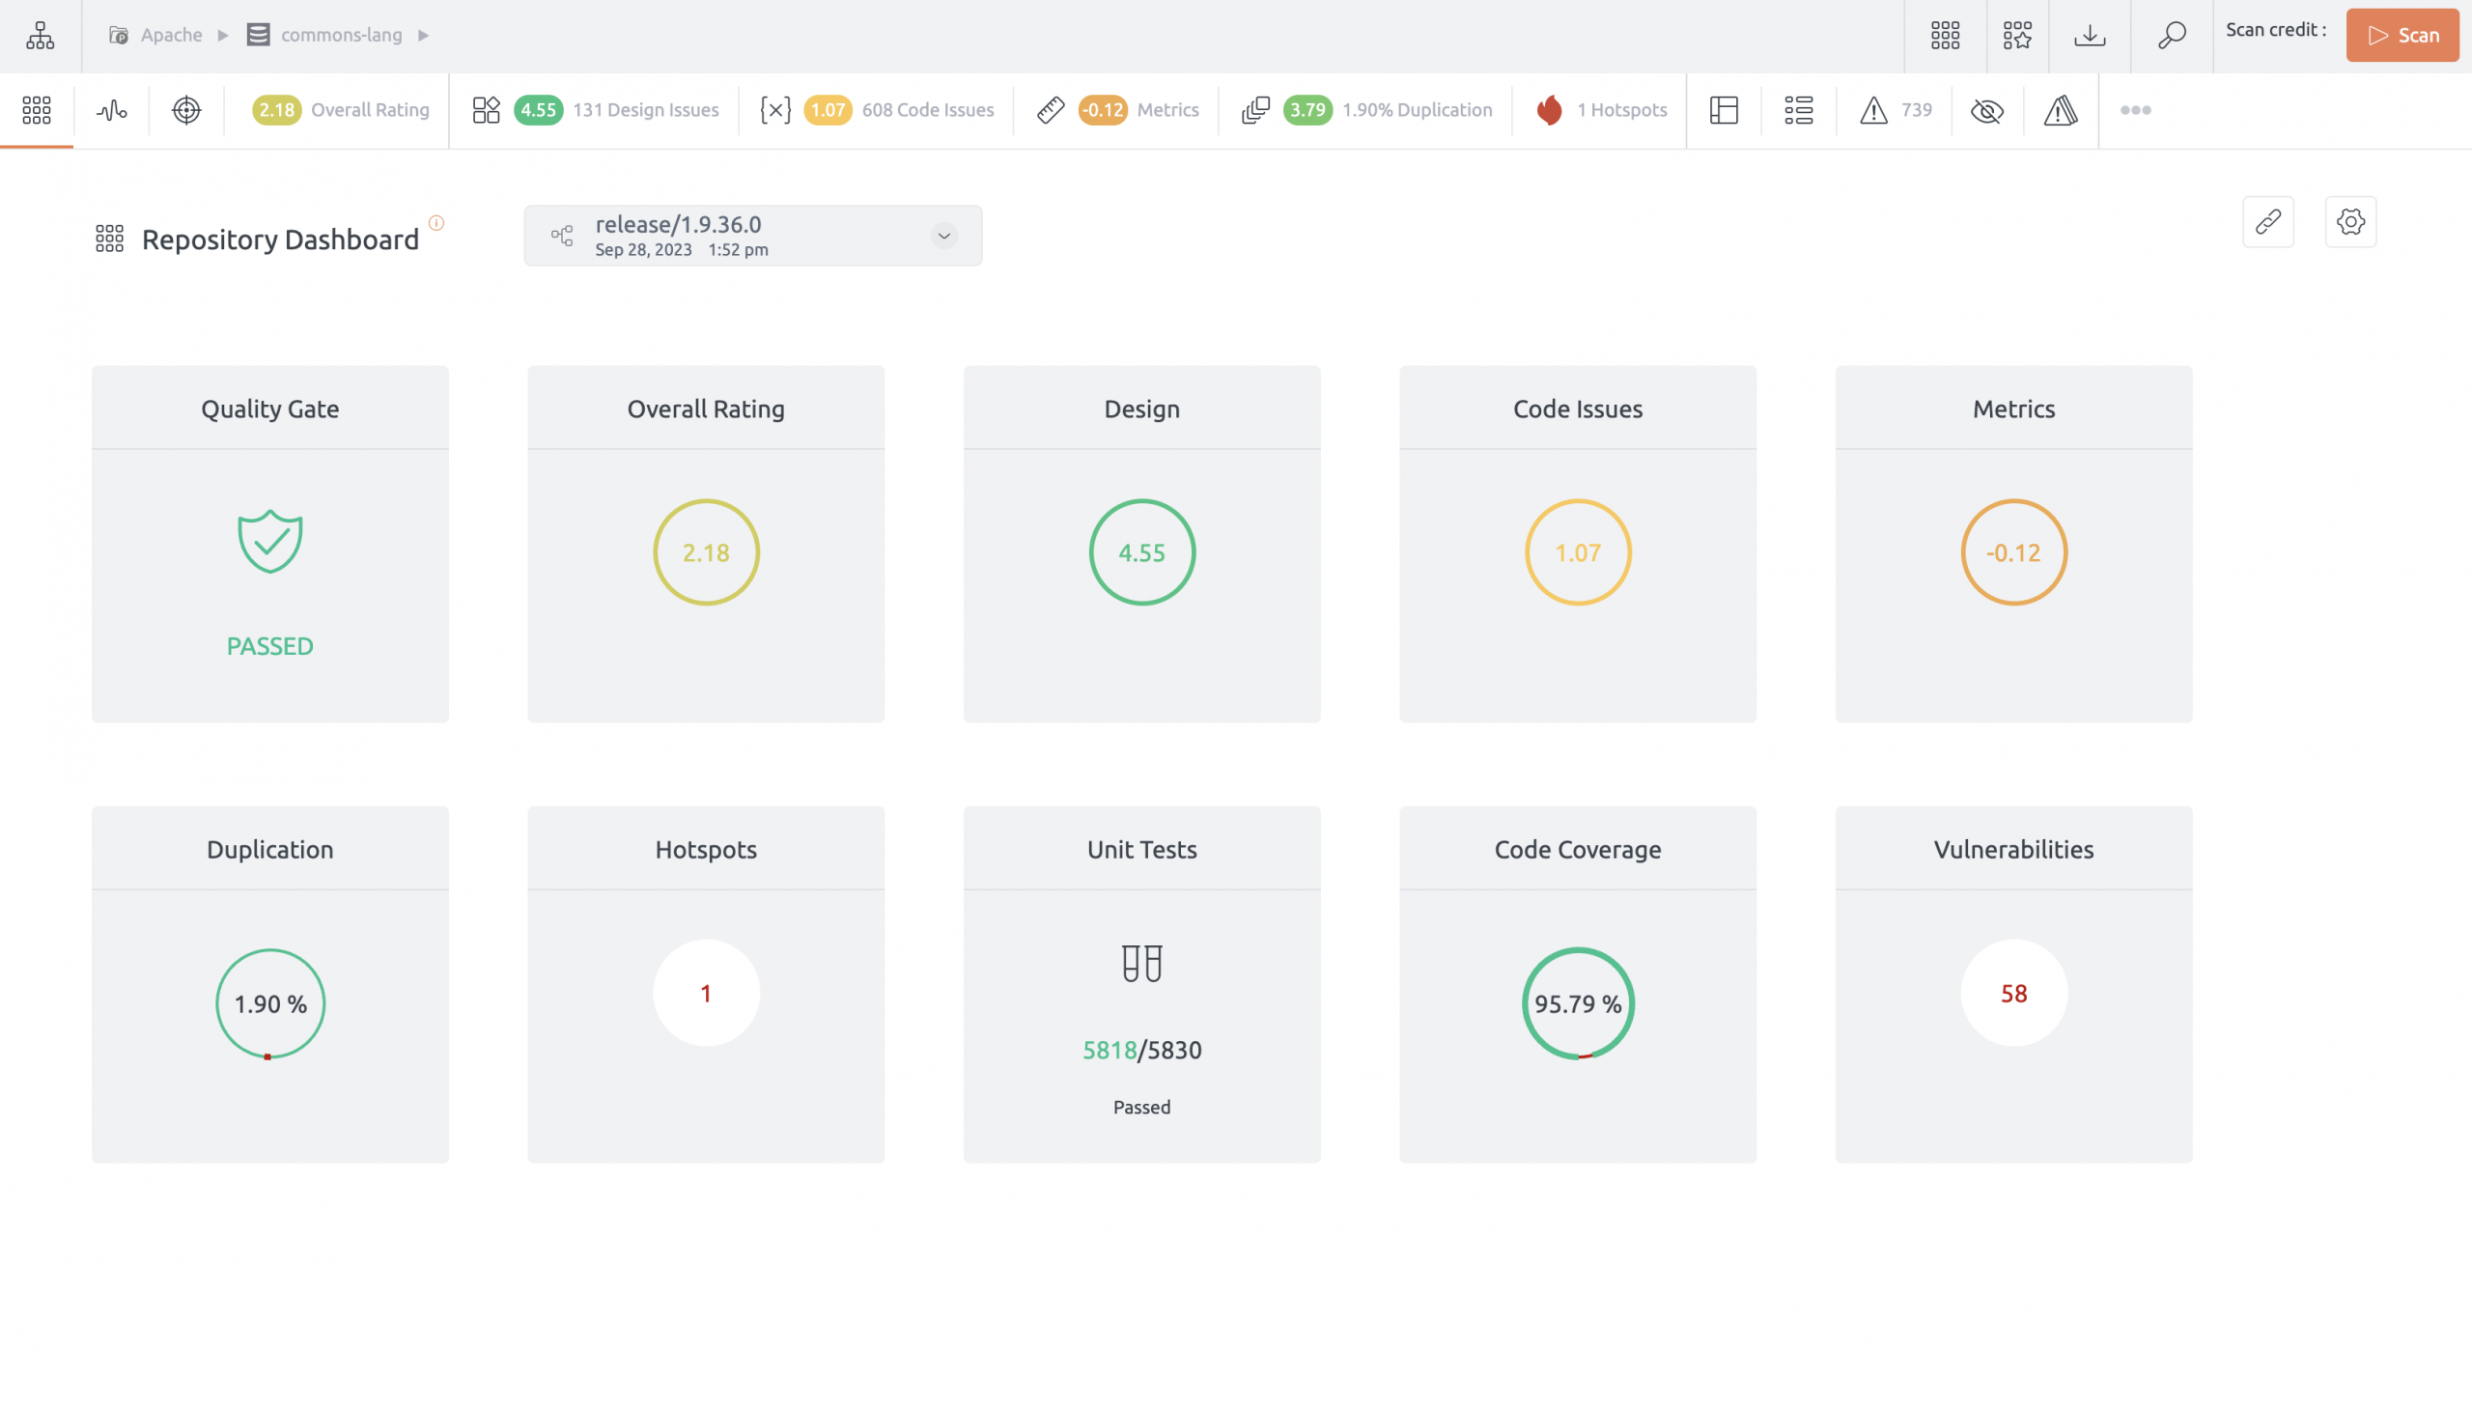Click the search magnifier icon
This screenshot has height=1409, width=2472.
coord(2169,35)
